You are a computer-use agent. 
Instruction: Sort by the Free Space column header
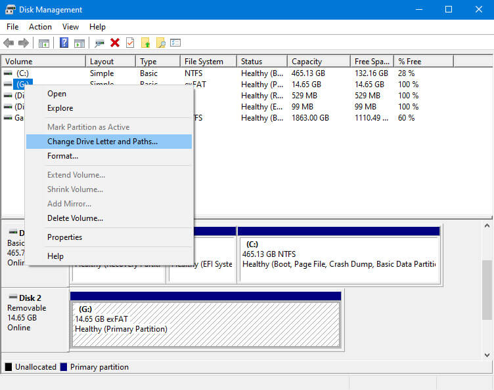tap(372, 61)
